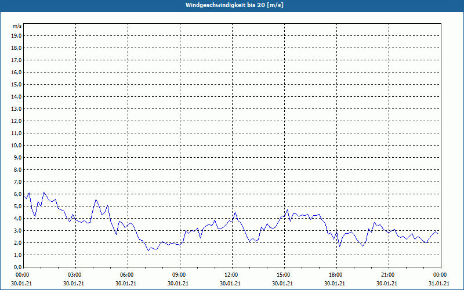Select the "30.01.21" date under "12:00"
Viewport: 464px width, 290px height.
(x=230, y=284)
